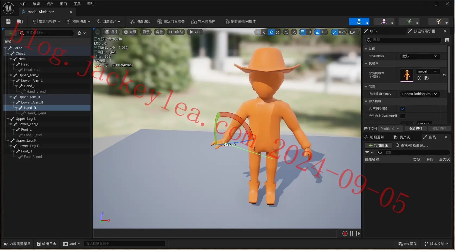Open the 预览控制器 默认 dropdown
The height and width of the screenshot is (250, 455).
(x=420, y=56)
